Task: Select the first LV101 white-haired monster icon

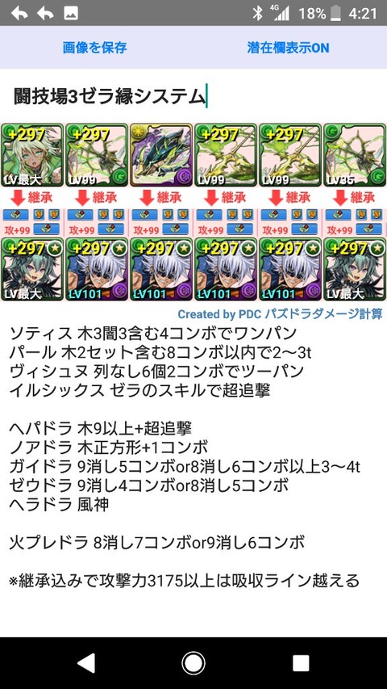Action: pos(97,269)
